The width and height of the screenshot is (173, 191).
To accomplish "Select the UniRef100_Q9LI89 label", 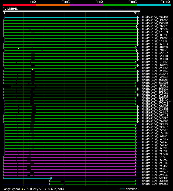I will [155, 163].
